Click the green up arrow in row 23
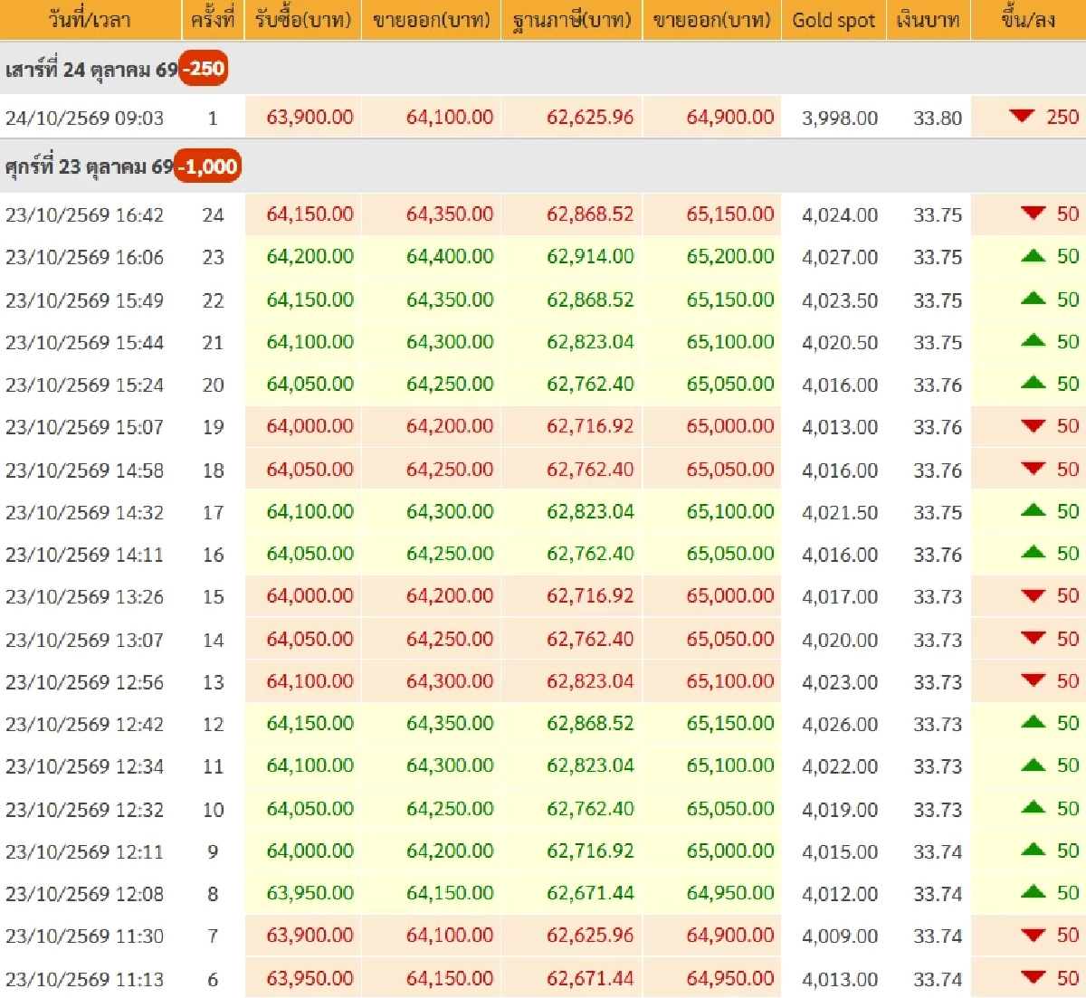Image resolution: width=1086 pixels, height=998 pixels. tap(1033, 256)
